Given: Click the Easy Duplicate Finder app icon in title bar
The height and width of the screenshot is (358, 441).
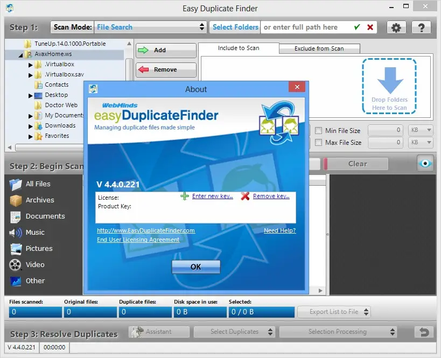Looking at the screenshot, I should (x=10, y=8).
